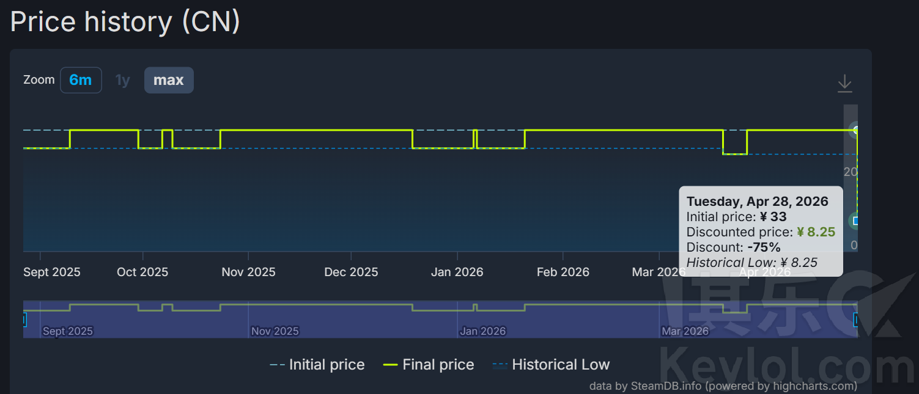The height and width of the screenshot is (394, 919).
Task: Toggle the Initial price series in legend
Action: pyautogui.click(x=317, y=365)
